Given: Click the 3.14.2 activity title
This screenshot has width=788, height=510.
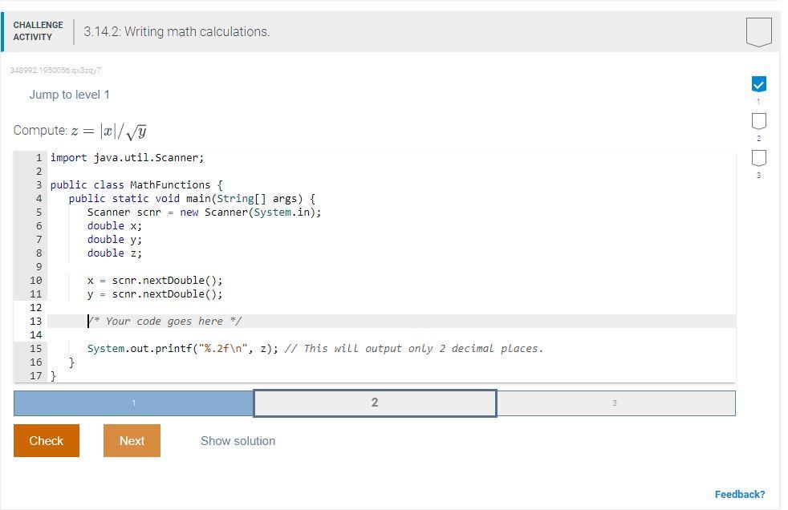Looking at the screenshot, I should coord(175,32).
